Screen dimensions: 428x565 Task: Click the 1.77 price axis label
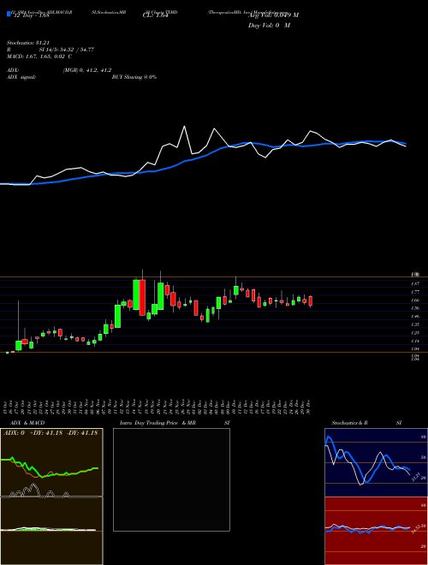pos(414,292)
